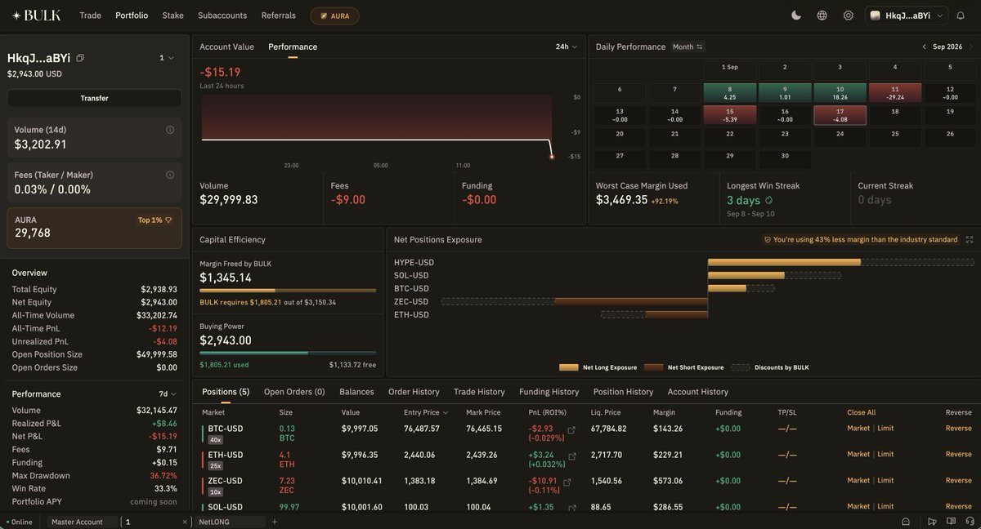
Task: Click BULK logo in header
Action: (36, 16)
